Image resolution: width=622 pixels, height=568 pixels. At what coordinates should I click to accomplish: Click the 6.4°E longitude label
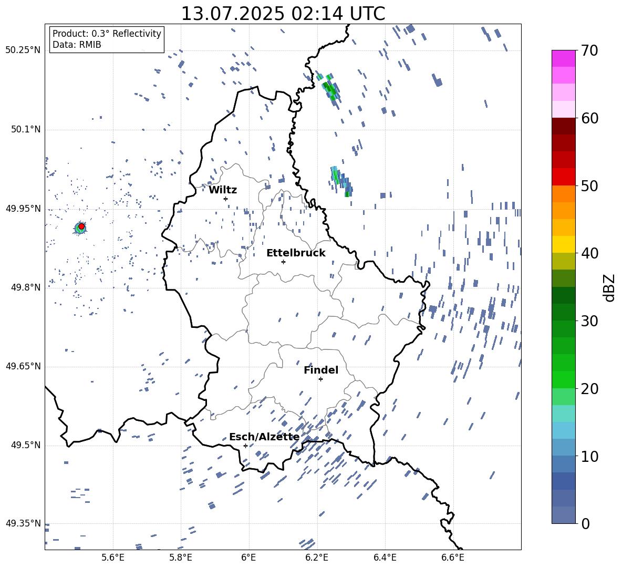pos(385,557)
